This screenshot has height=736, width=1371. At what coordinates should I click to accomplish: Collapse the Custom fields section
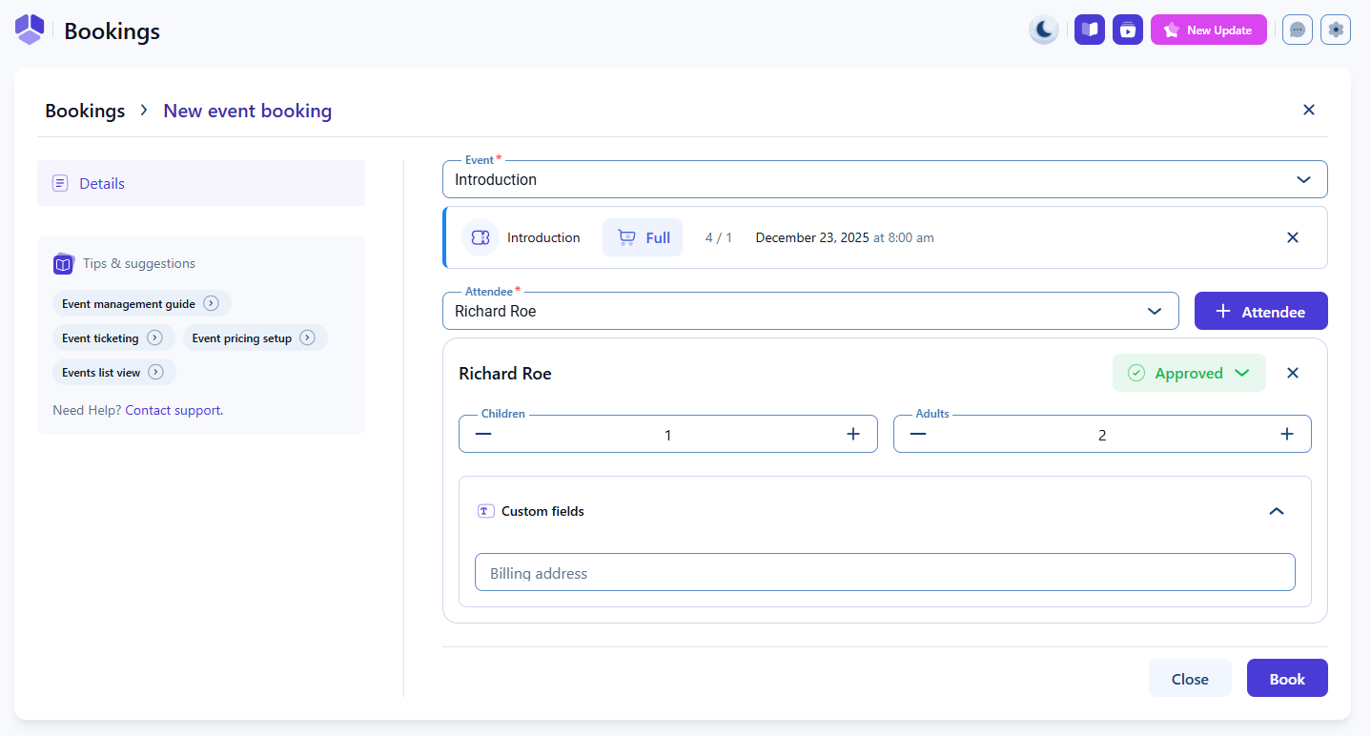pyautogui.click(x=1277, y=511)
